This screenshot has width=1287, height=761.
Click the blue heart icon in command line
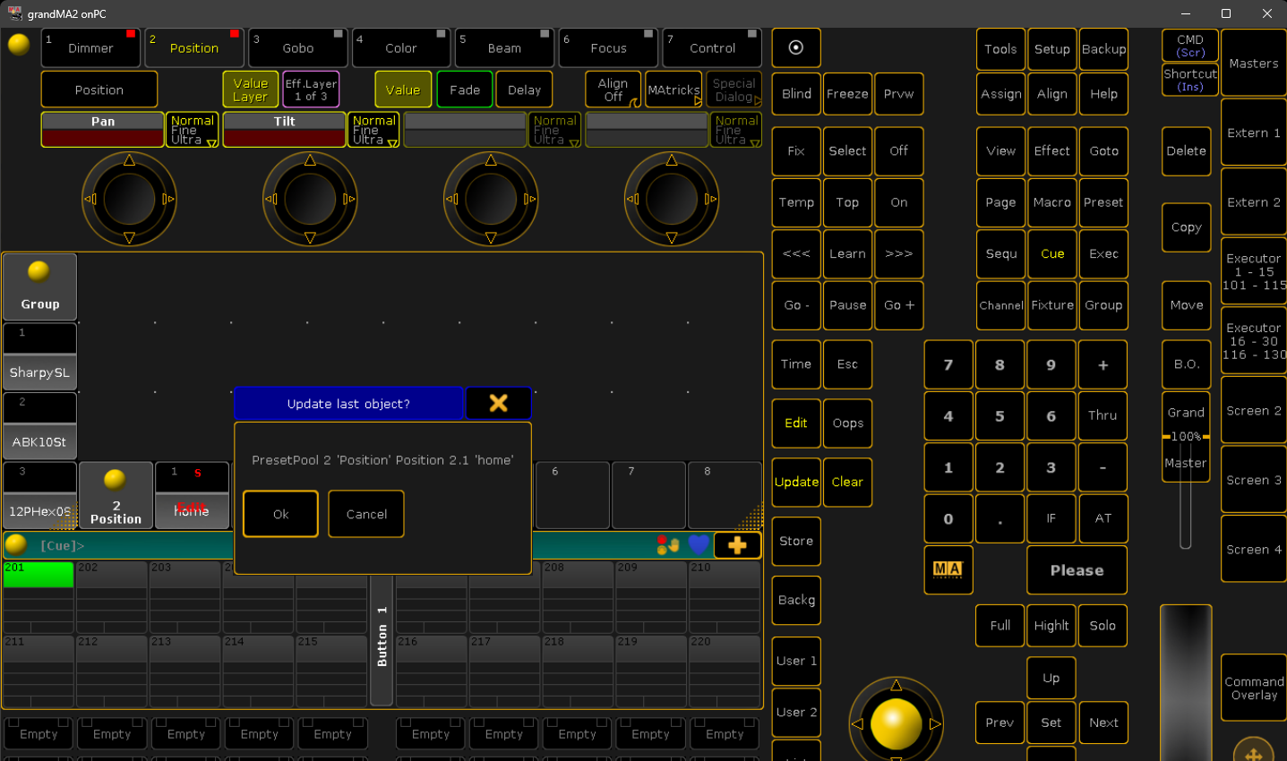(699, 544)
